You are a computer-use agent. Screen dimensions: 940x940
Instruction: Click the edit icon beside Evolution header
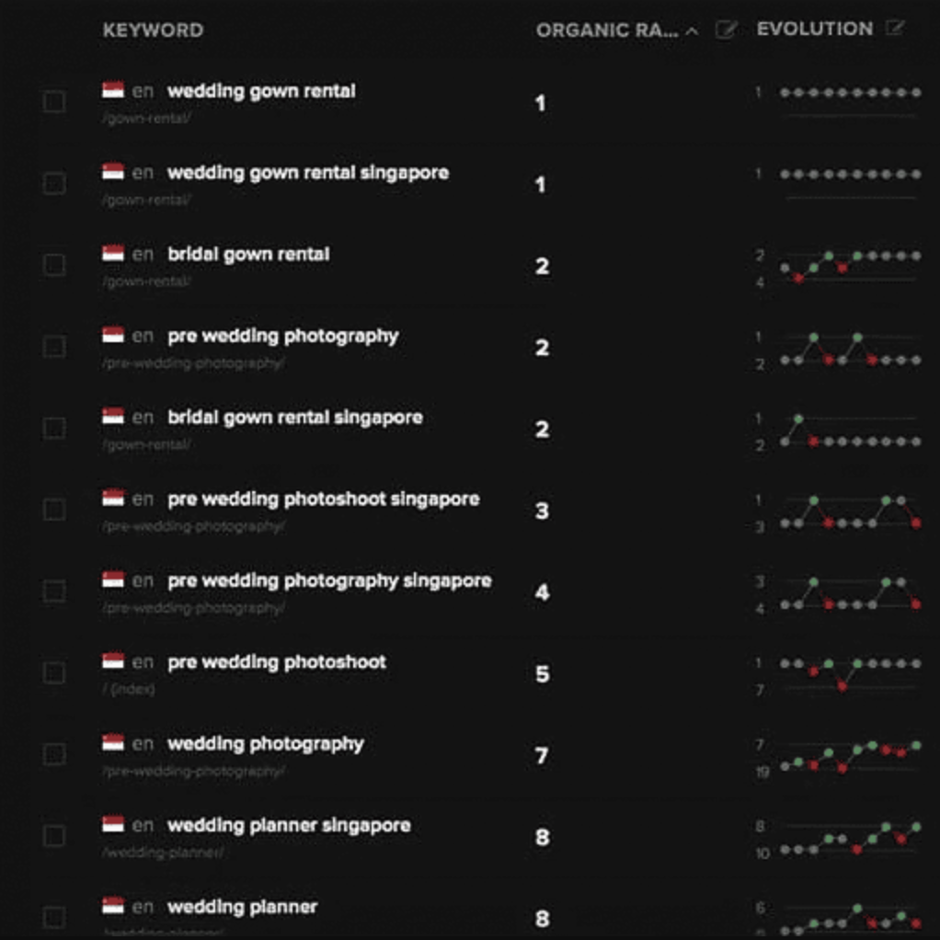[894, 29]
